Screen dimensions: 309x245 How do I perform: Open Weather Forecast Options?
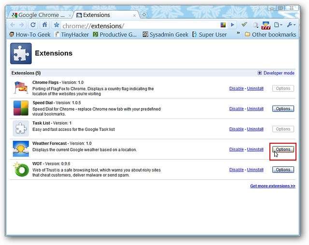click(x=283, y=150)
